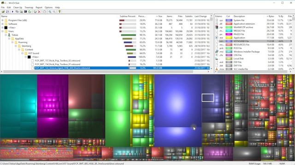Screen dimensions: 295x165
Task: Select FCP_SMT_154_Rock_Pop_Toolbox_01.vstsound file
Action: point(58,64)
